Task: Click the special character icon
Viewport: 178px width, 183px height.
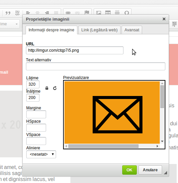Action: click(x=127, y=13)
